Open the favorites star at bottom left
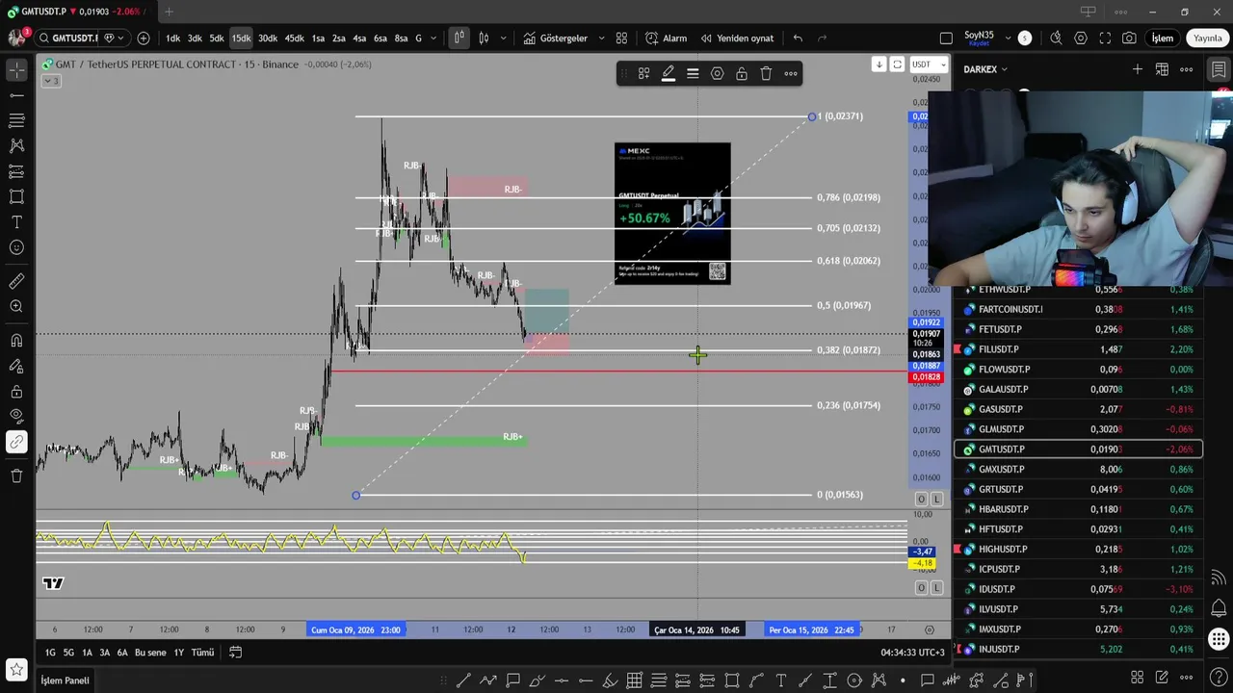 click(16, 668)
